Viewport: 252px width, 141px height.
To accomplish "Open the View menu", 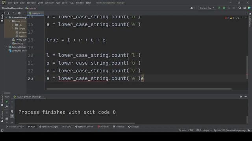I will click(22, 3).
